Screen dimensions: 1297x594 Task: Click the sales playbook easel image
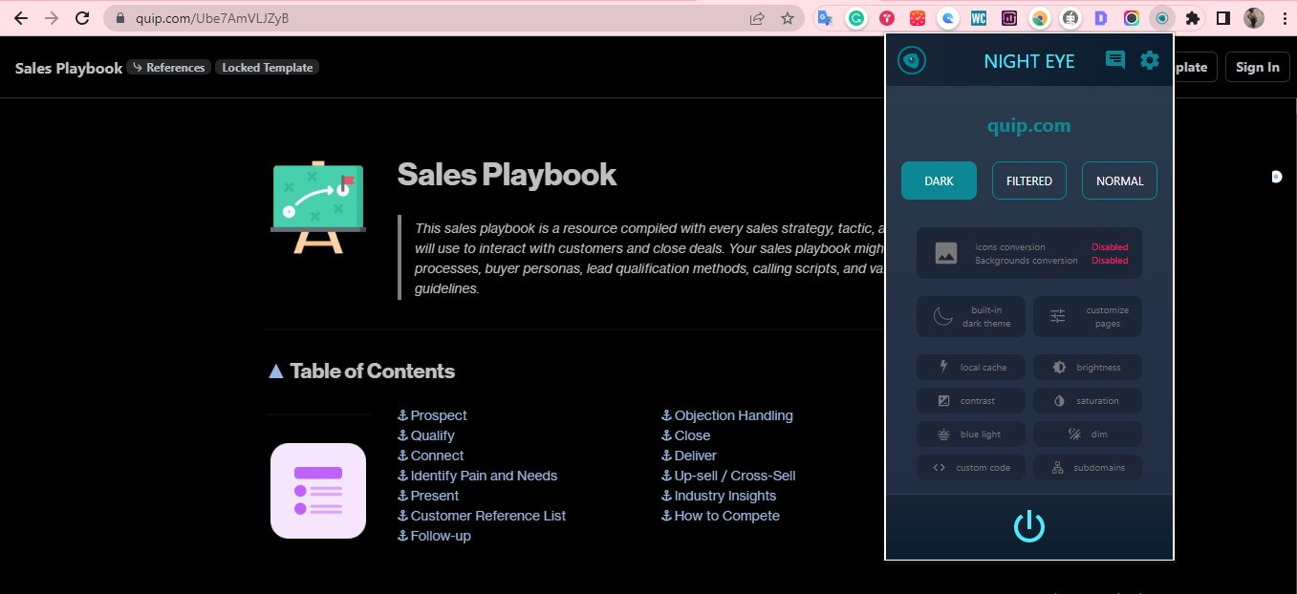[318, 207]
